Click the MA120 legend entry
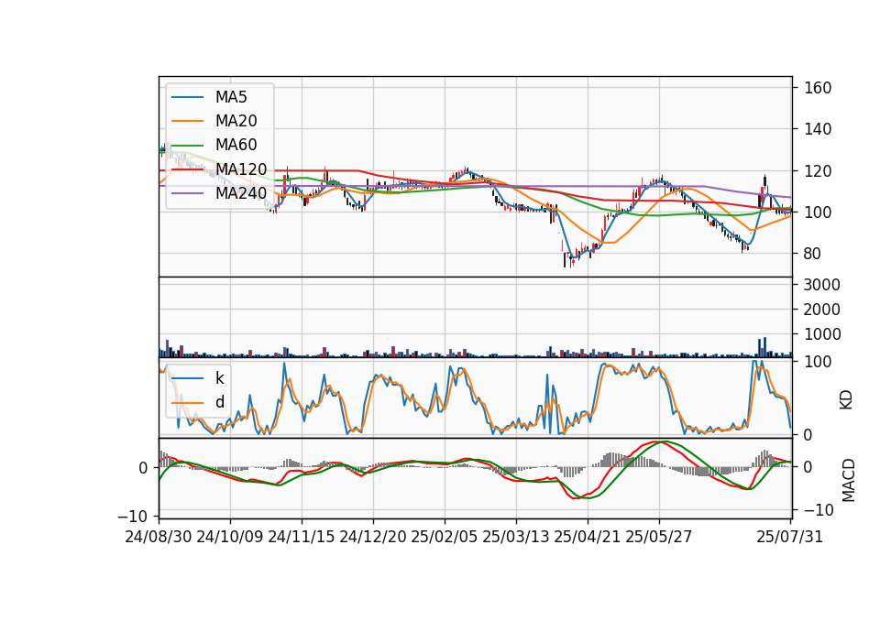 219,169
